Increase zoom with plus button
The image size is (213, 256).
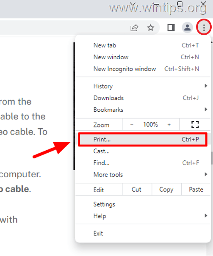[169, 125]
